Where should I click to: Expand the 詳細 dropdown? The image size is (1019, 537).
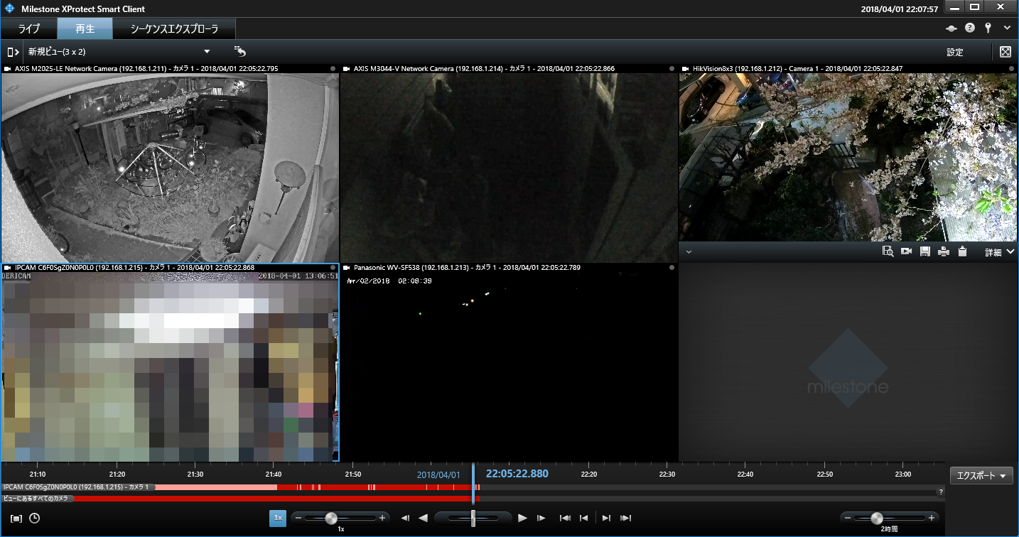(x=999, y=252)
